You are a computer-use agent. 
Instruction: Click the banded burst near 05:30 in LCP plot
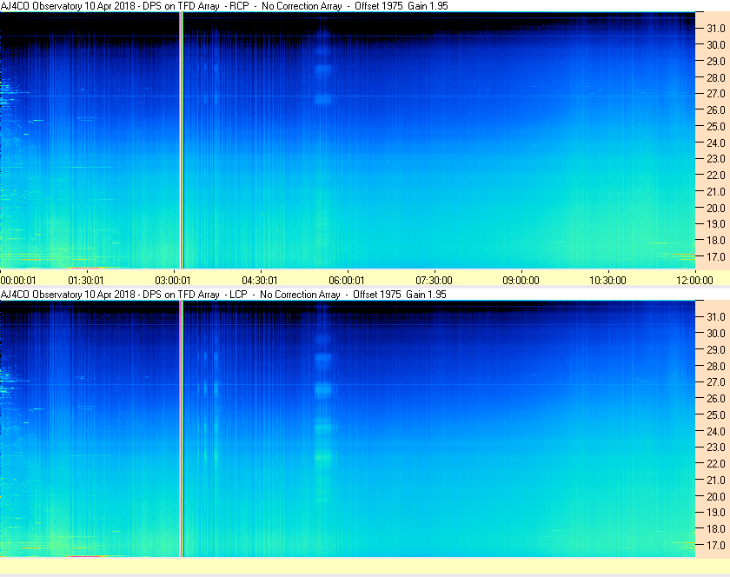click(x=323, y=401)
